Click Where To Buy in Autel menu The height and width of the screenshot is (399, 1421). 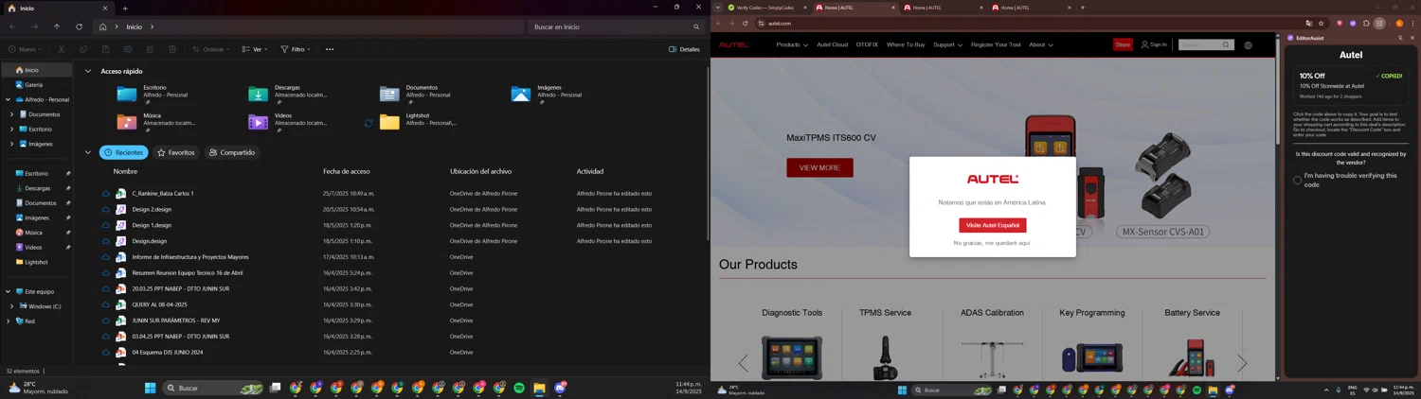tap(906, 44)
